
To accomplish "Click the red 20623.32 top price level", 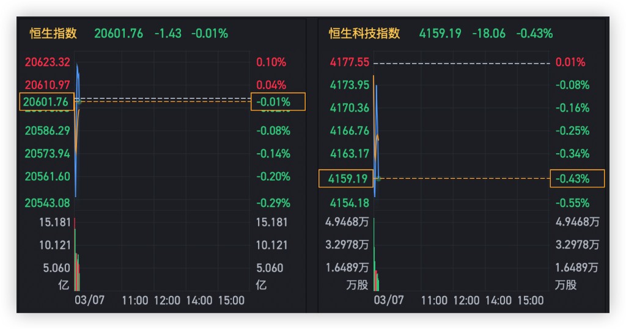I will coord(48,62).
